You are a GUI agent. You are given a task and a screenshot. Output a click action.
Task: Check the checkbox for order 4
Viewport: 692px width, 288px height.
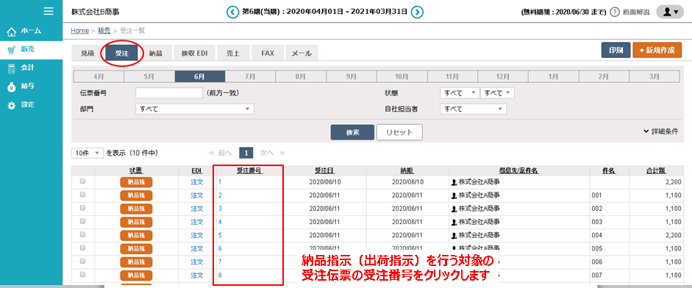pos(82,221)
